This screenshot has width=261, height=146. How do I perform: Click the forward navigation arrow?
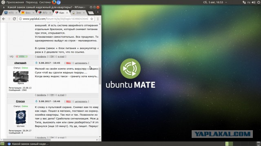pos(9,19)
